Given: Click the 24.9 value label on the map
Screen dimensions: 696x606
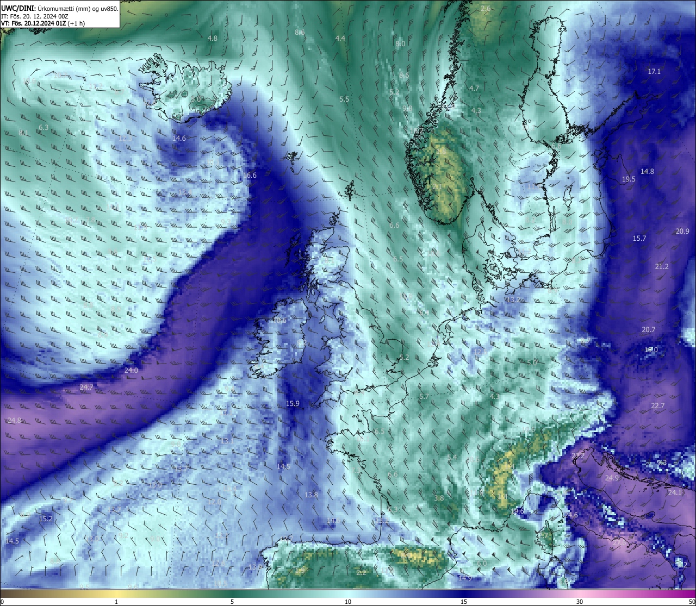Looking at the screenshot, I should coord(612,478).
